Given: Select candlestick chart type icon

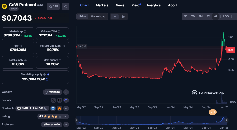Looking at the screenshot, I should [123, 17].
